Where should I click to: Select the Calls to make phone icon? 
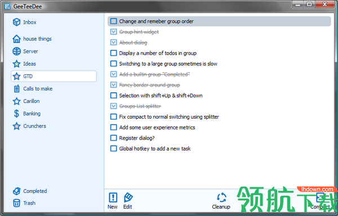[x=16, y=89]
